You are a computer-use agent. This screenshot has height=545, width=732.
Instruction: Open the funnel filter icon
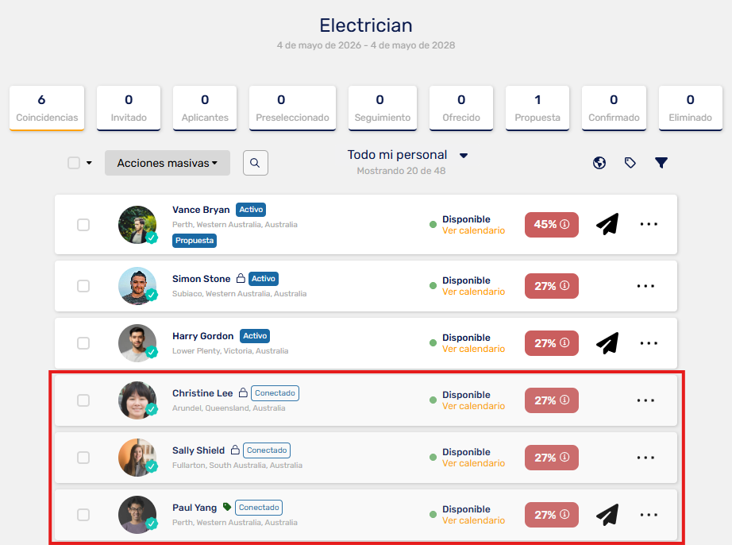point(661,163)
